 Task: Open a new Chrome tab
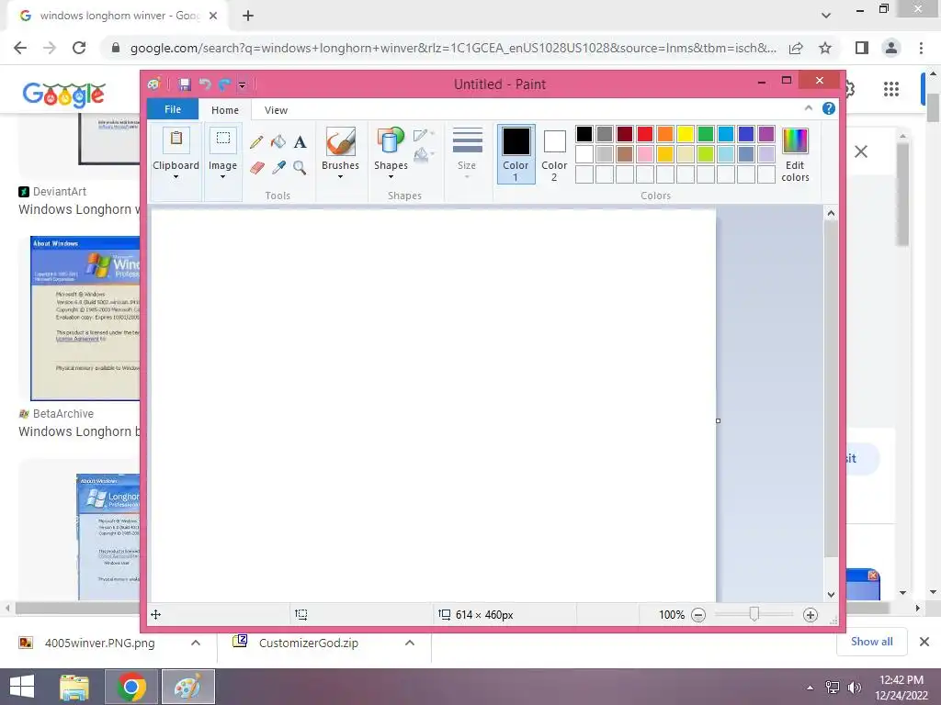pyautogui.click(x=248, y=16)
